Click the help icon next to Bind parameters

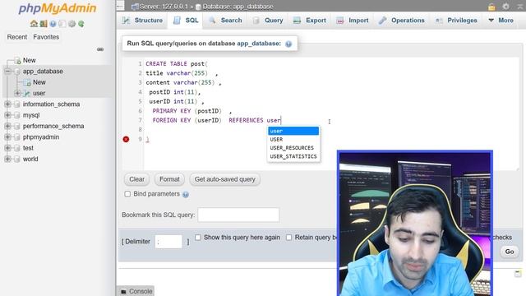coord(186,194)
